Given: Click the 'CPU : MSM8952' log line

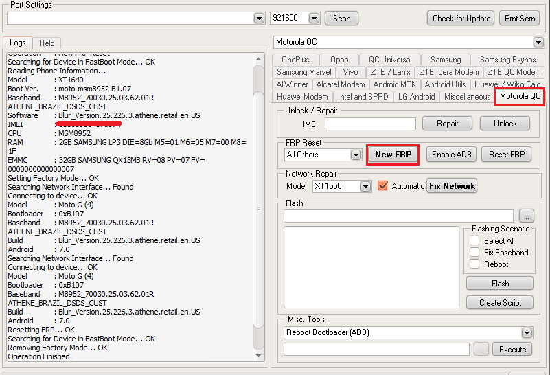Looking at the screenshot, I should tap(49, 133).
